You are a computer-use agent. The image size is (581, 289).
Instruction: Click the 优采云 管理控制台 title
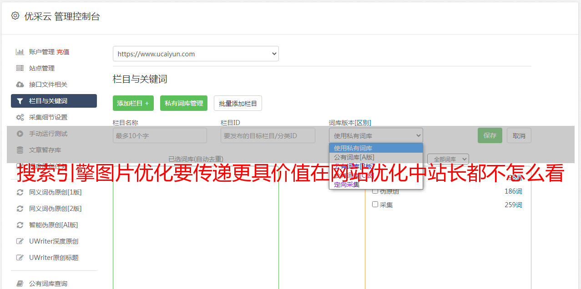pyautogui.click(x=62, y=16)
